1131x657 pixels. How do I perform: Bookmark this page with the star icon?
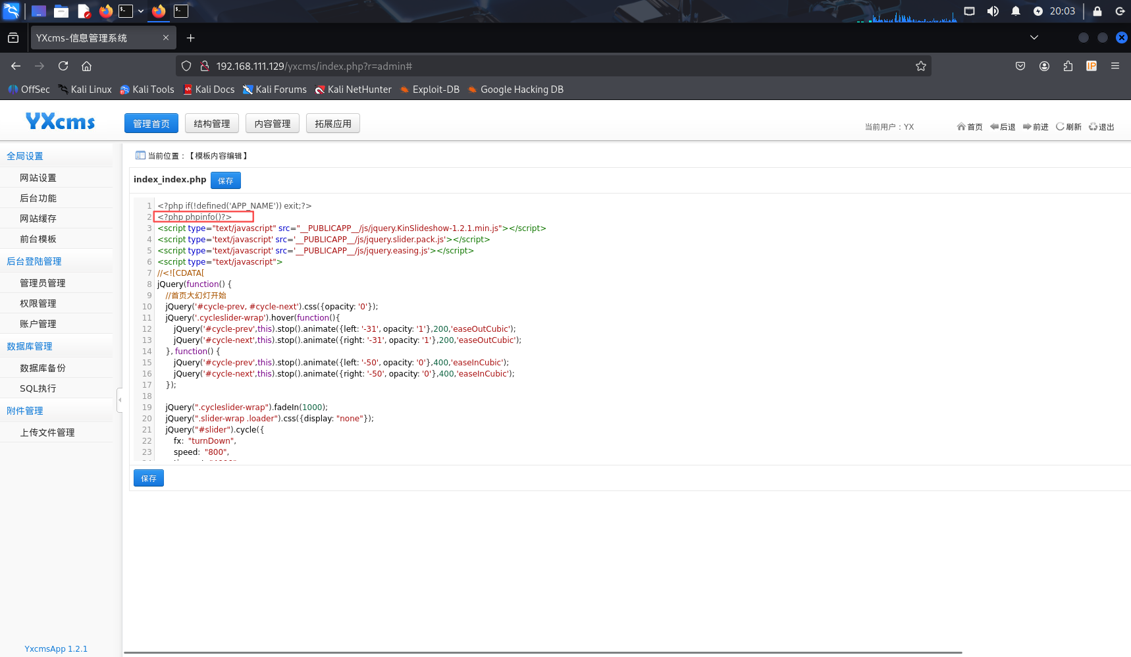click(x=921, y=66)
